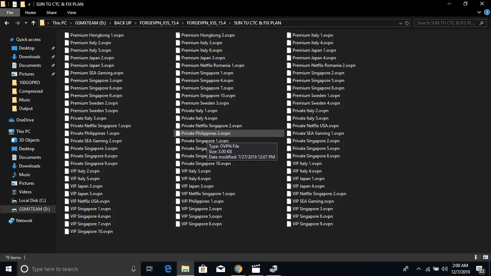Expand the chevron after GSMXTEAM (D:) breadcrumb
Screen dimensions: 491x276
(x=110, y=23)
